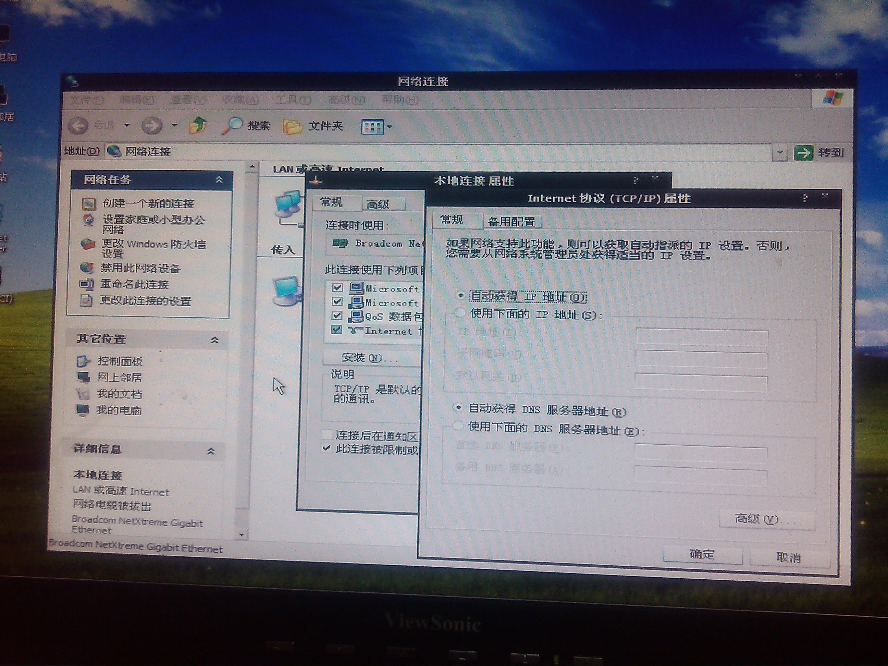This screenshot has height=666, width=888.
Task: Click 创建一个新的连接 link
Action: pos(149,203)
